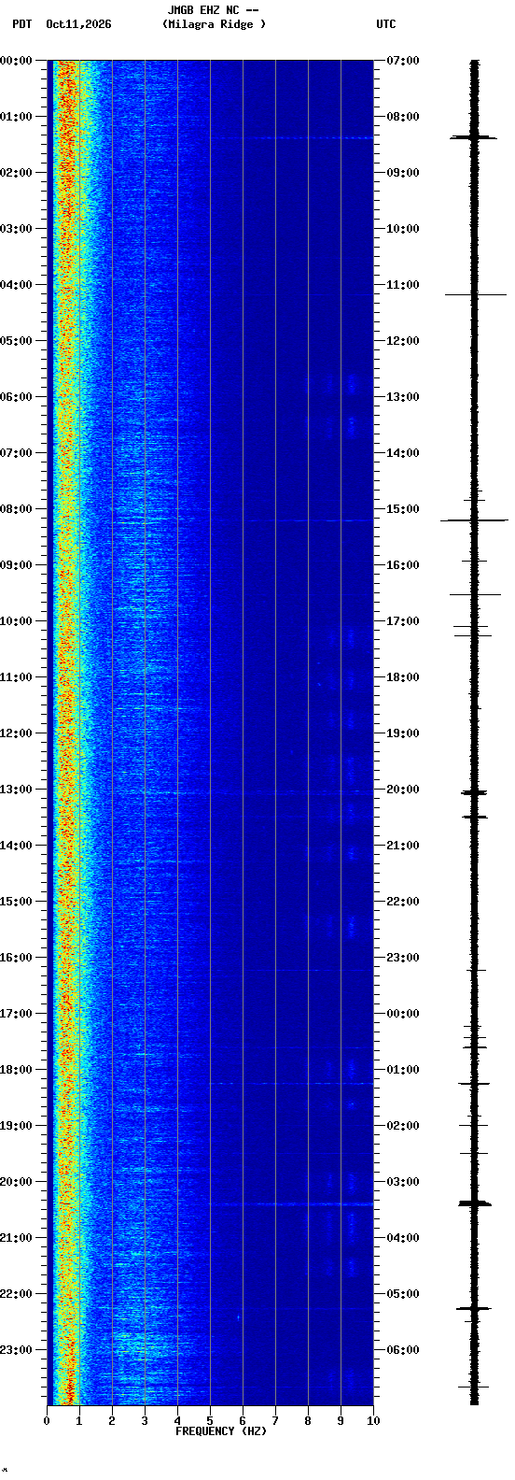The image size is (515, 1480).
Task: Click the '20:00' PDT time label
Action: pyautogui.click(x=16, y=1182)
